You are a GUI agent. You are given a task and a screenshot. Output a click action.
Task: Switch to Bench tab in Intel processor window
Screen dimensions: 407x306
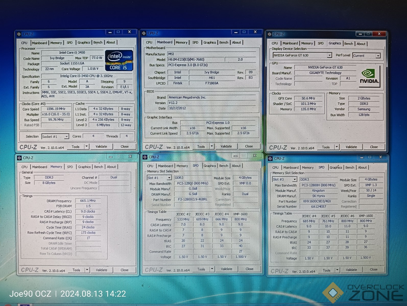click(98, 42)
